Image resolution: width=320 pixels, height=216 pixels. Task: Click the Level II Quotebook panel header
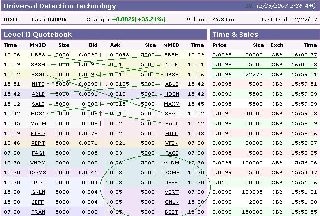point(38,35)
